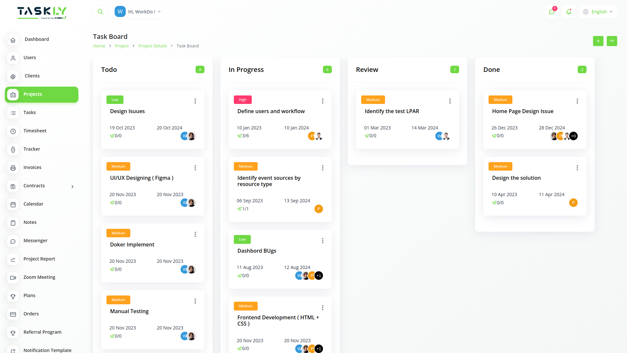Open the options menu on Design Isuues card
627x353 pixels.
195,101
